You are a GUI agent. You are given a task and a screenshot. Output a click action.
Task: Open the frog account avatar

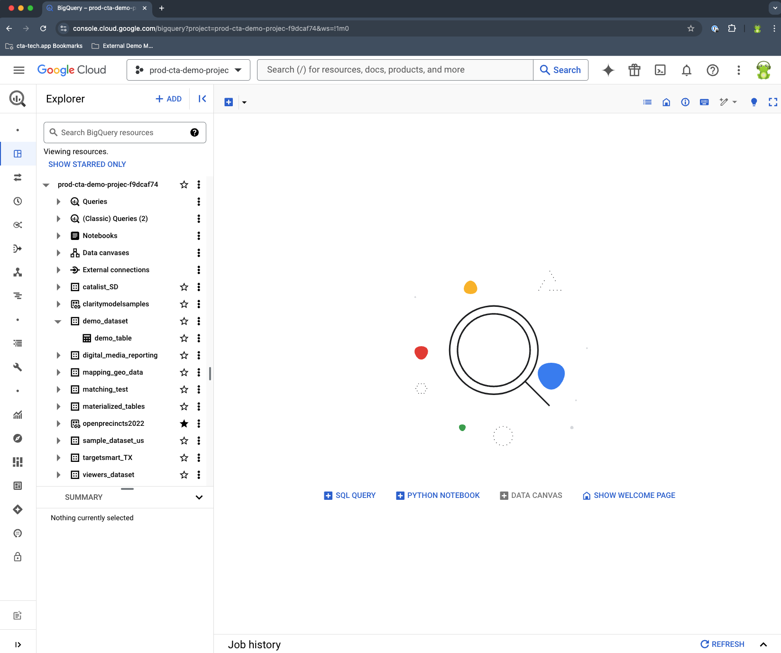click(x=763, y=70)
